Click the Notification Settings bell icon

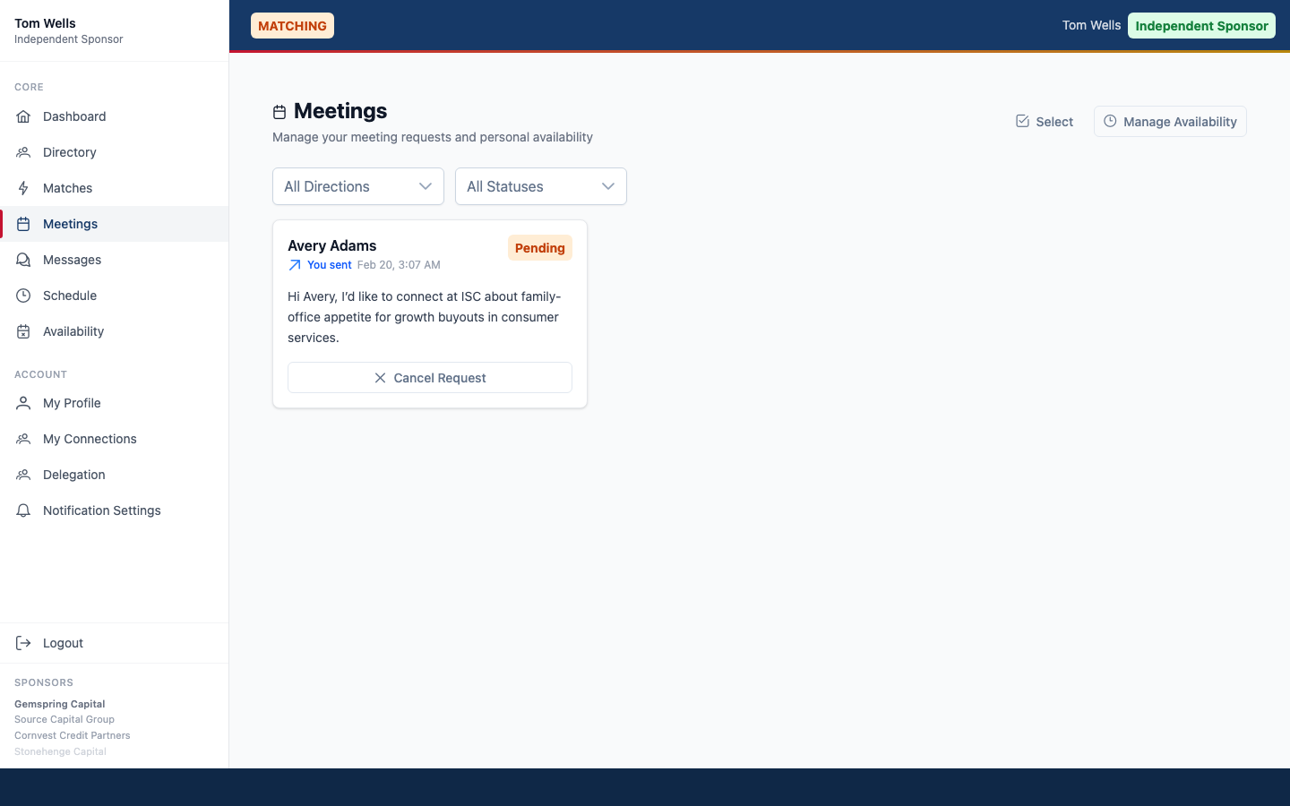coord(22,510)
